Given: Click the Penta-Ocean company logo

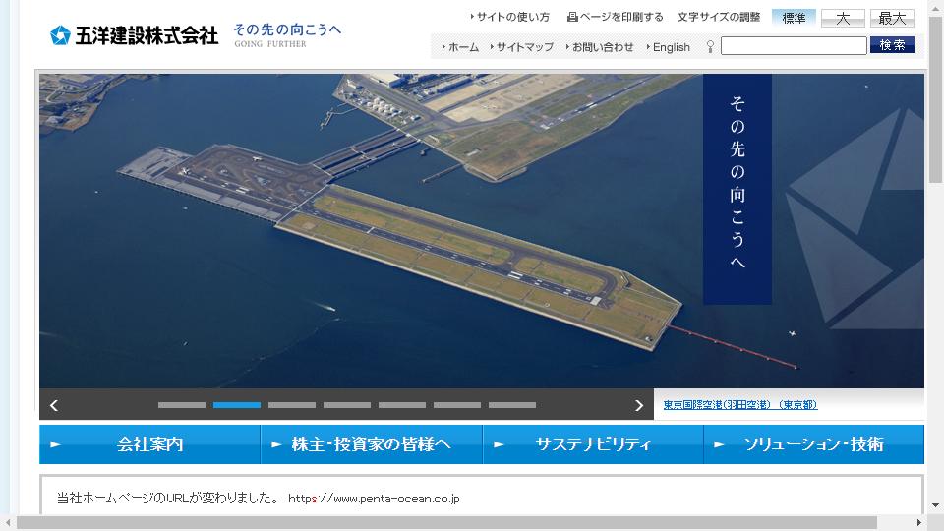Looking at the screenshot, I should tap(134, 35).
